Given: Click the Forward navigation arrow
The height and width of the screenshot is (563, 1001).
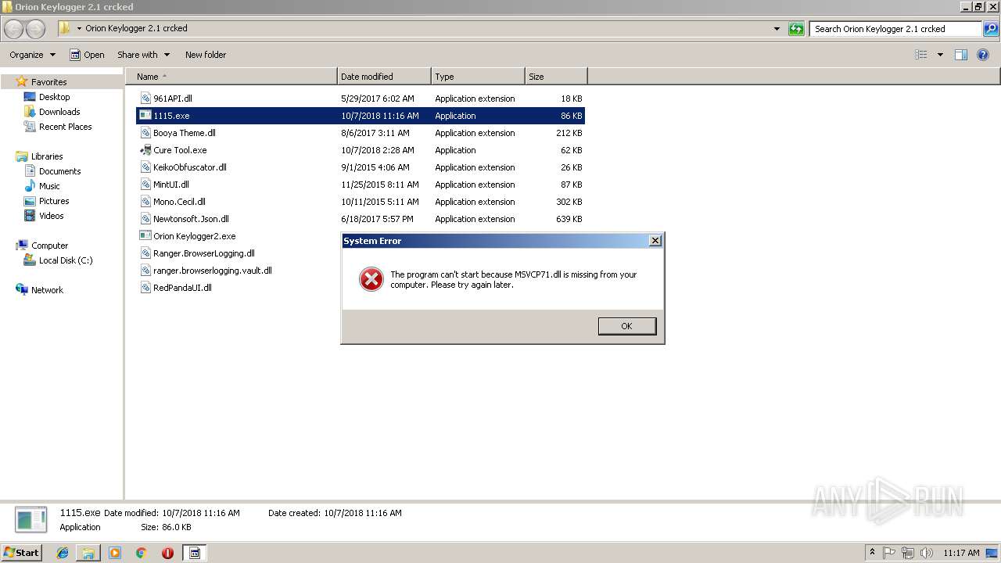Looking at the screenshot, I should tap(36, 29).
